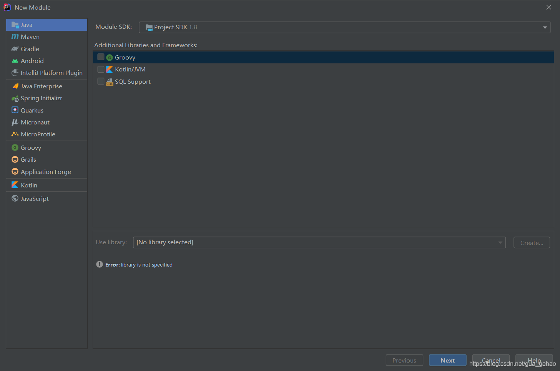Click the Kotlin/JVM framework icon

[110, 69]
